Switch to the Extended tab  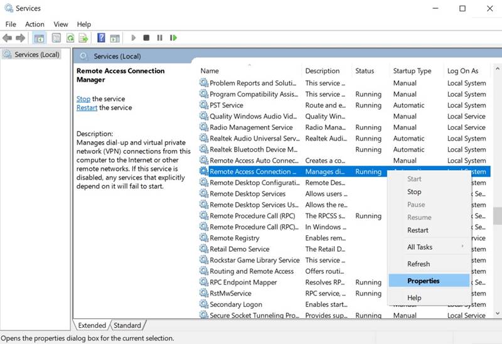point(92,325)
